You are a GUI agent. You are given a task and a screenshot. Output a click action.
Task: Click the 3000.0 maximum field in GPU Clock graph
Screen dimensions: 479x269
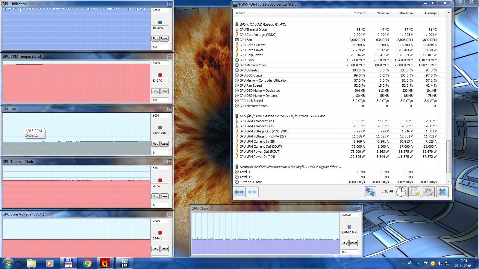click(x=349, y=215)
